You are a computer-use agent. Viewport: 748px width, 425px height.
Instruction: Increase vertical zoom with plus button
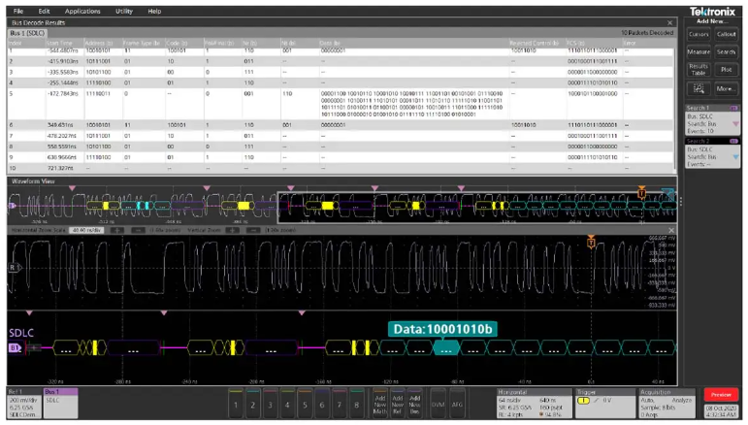click(232, 230)
